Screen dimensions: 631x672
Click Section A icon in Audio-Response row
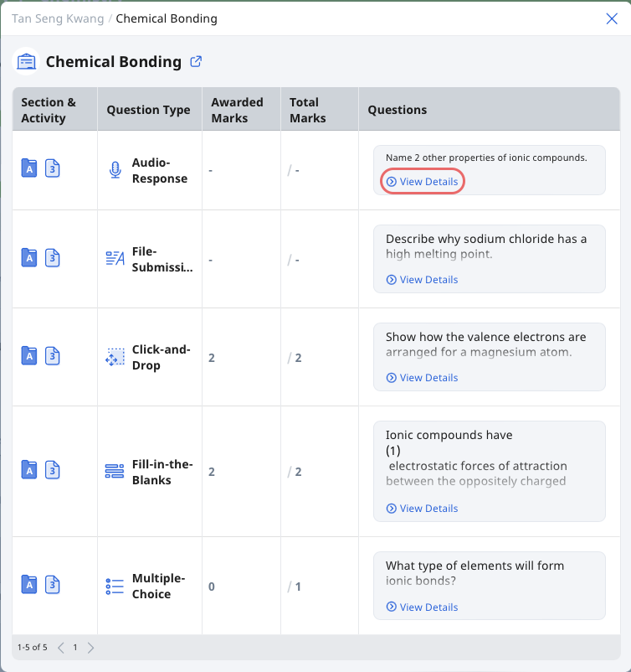[x=29, y=168]
